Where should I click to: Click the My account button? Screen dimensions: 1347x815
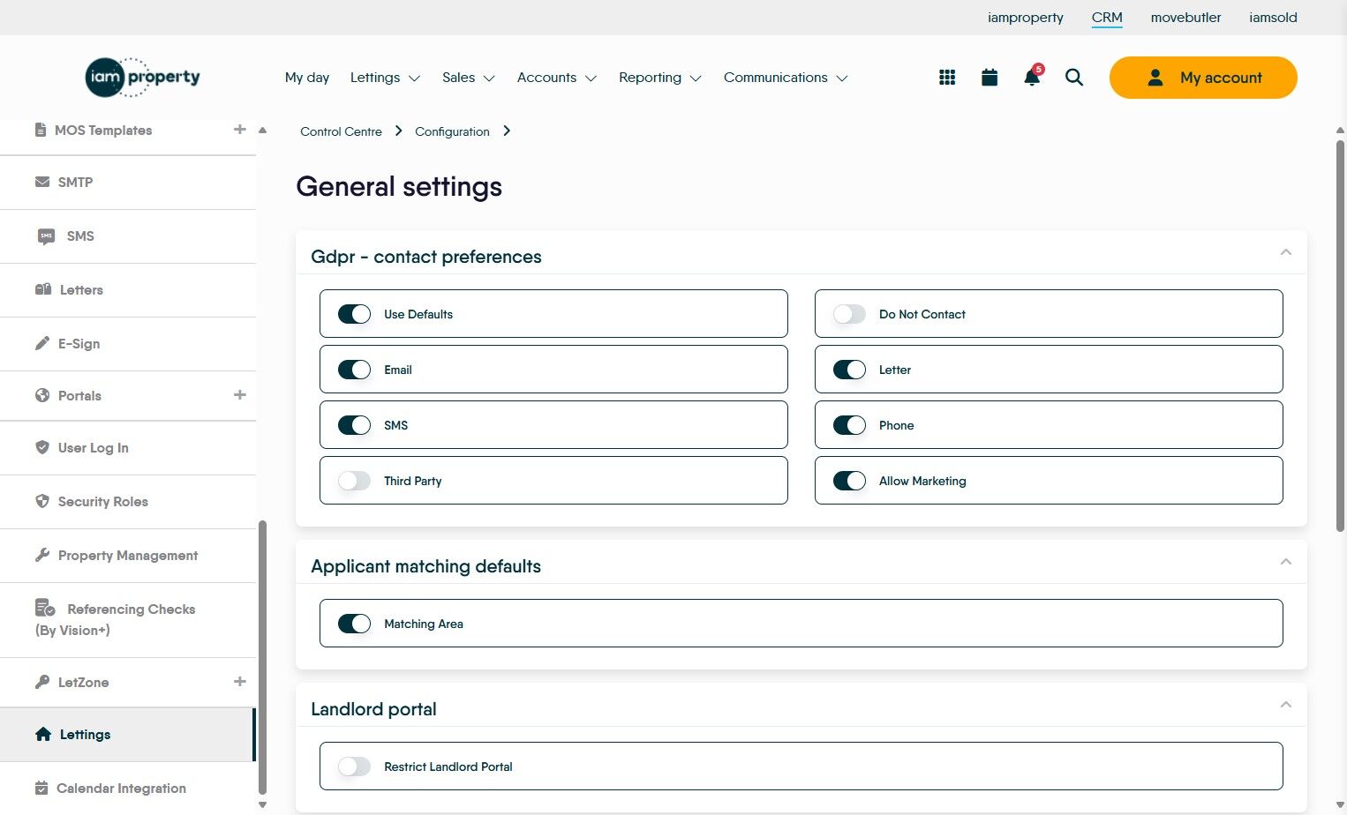tap(1203, 78)
